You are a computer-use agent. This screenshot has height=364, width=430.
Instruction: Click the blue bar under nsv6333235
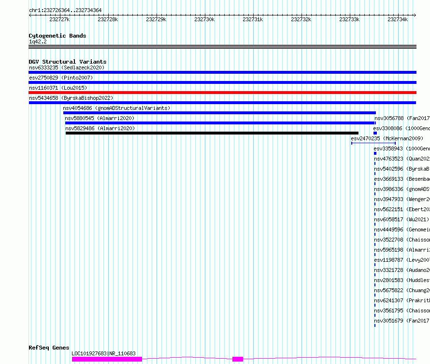pos(222,72)
